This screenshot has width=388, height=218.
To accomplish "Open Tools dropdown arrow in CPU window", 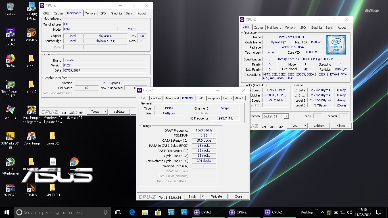I will (305, 126).
